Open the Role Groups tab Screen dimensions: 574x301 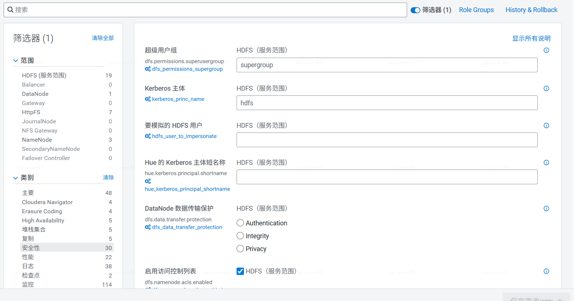click(x=476, y=10)
